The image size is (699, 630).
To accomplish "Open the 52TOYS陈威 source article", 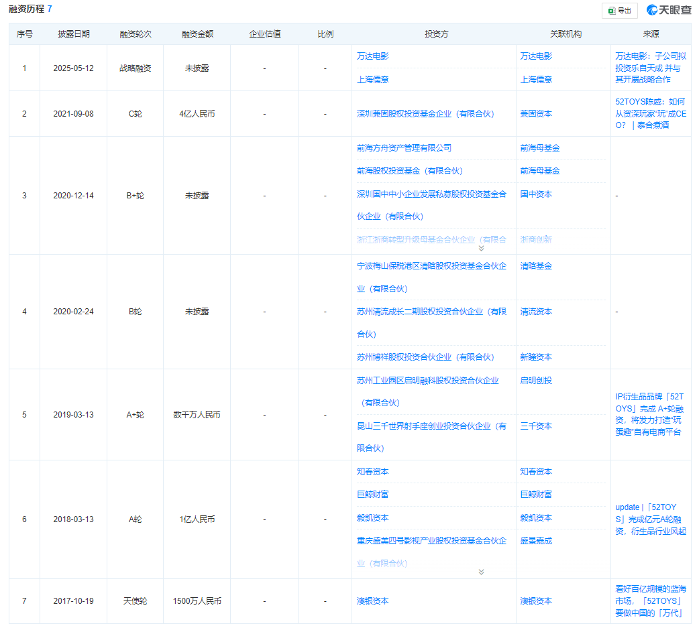I will (651, 113).
